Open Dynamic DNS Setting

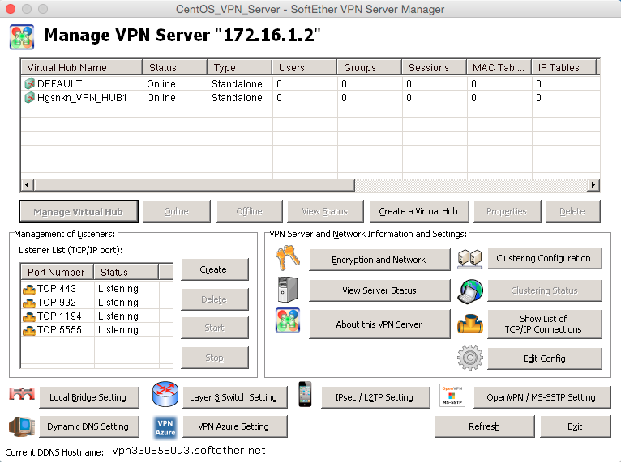coord(88,426)
